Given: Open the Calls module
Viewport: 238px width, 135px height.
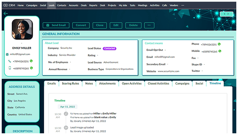Looking at the screenshot, I should [164, 5].
